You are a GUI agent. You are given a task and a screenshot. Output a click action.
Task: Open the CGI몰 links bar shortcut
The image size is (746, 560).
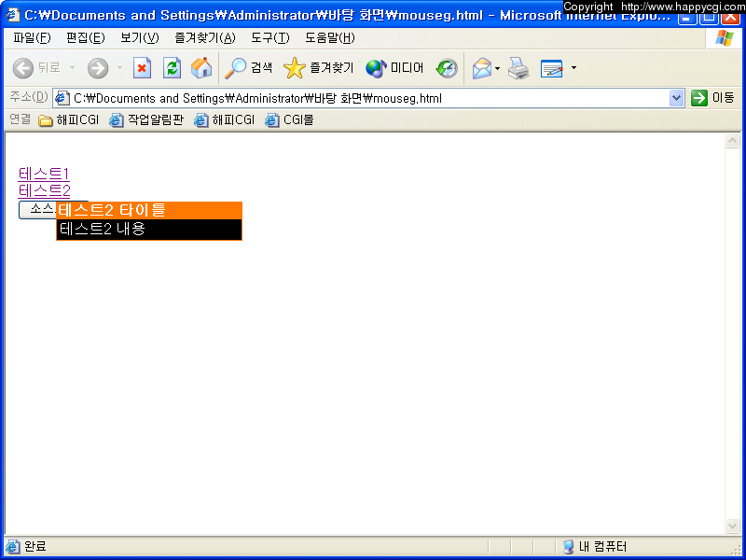(x=289, y=120)
